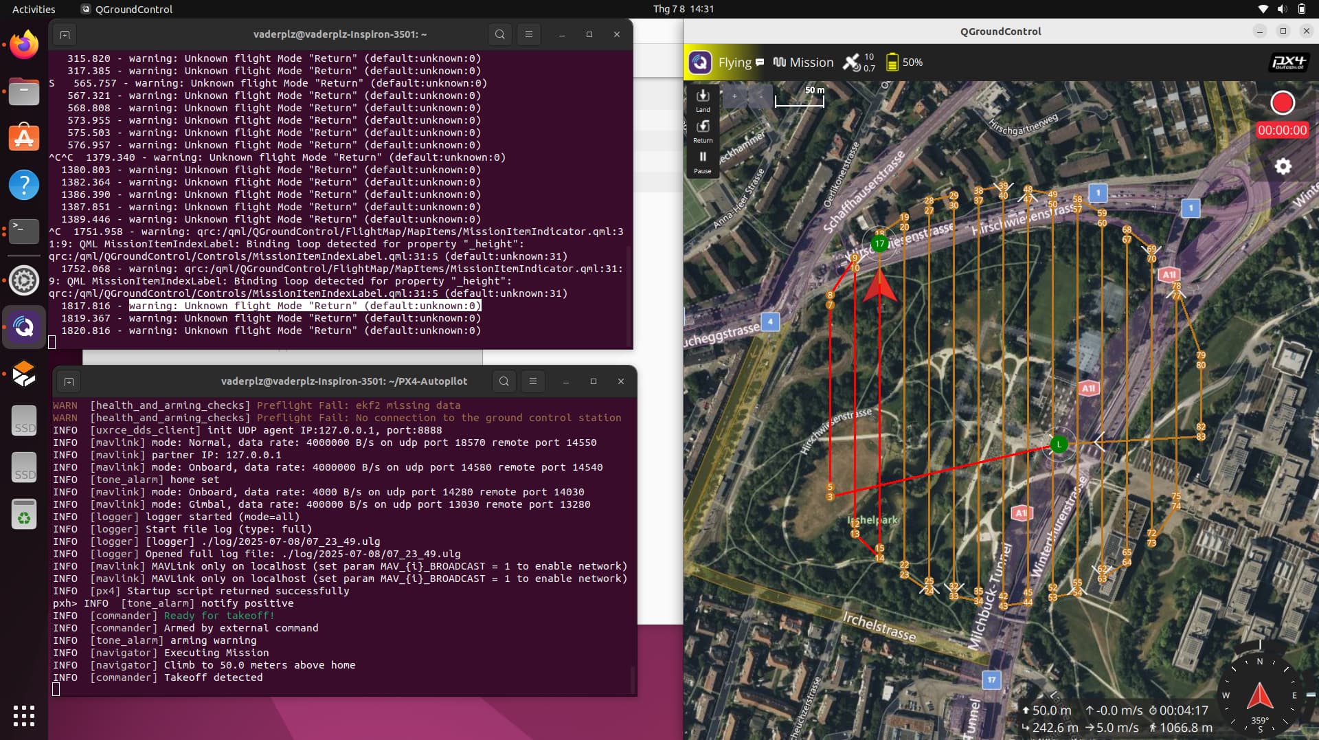
Task: Click the highlighted warning line at 1817.816
Action: (305, 306)
